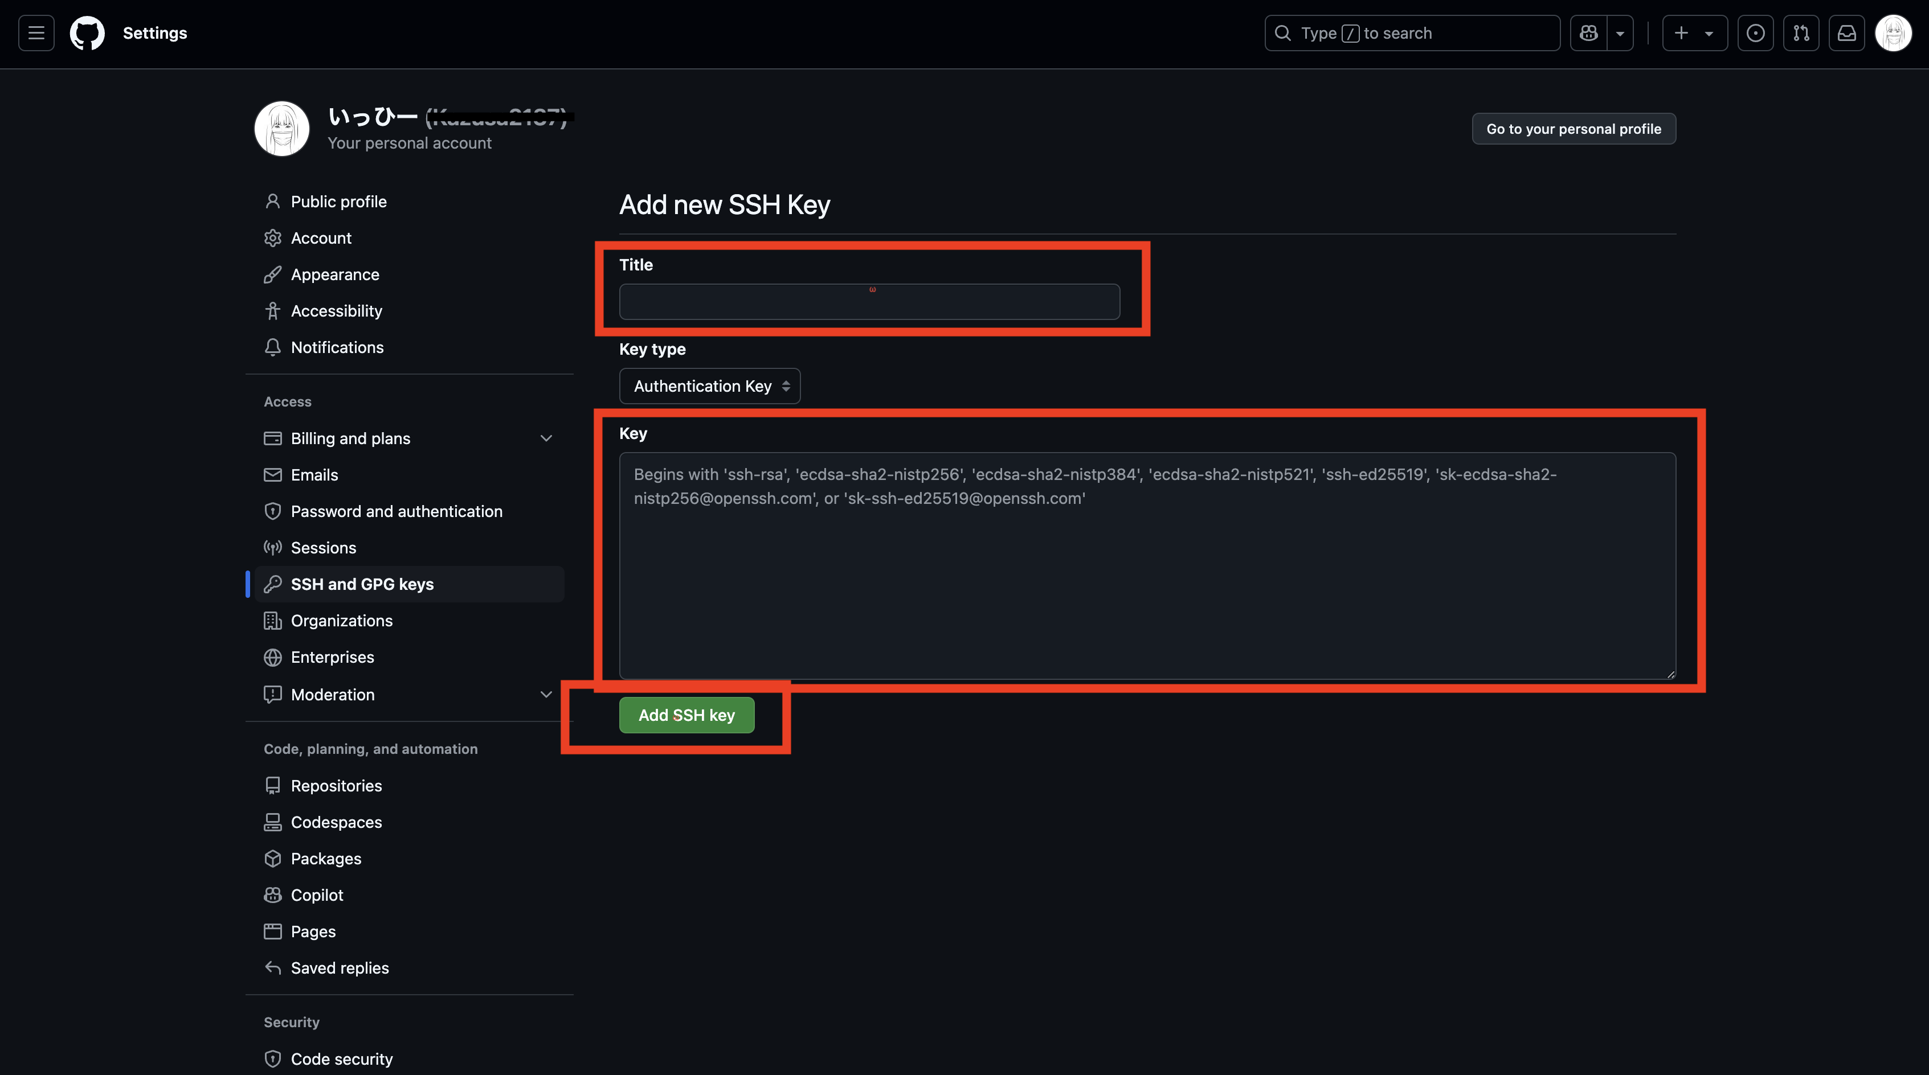Open the Issues icon in header
1929x1075 pixels.
pos(1755,33)
